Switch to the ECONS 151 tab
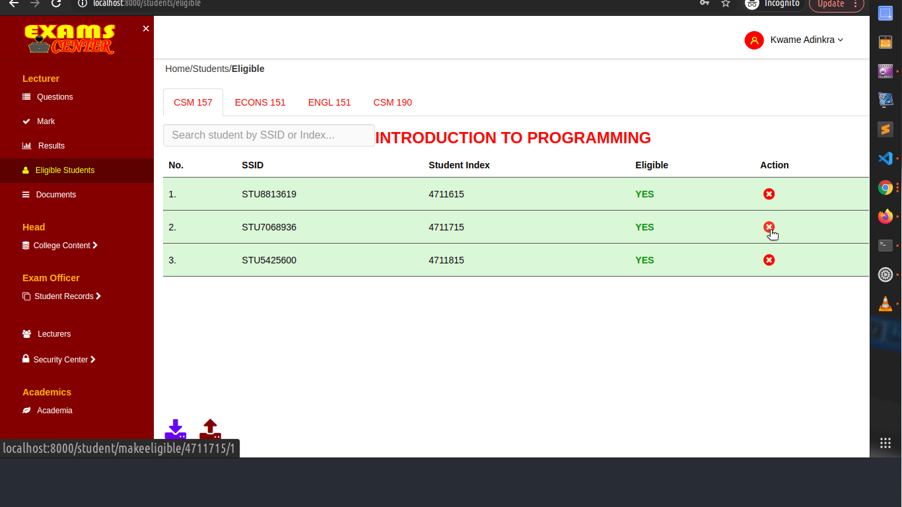902x507 pixels. point(260,102)
